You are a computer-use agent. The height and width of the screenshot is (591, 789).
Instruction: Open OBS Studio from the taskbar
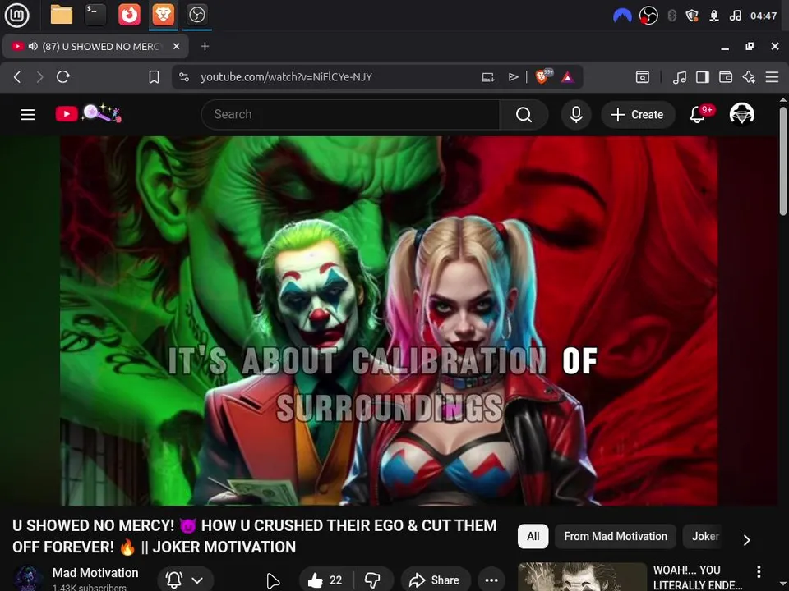pyautogui.click(x=196, y=15)
